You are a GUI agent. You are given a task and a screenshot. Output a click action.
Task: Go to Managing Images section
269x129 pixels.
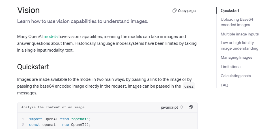236,57
